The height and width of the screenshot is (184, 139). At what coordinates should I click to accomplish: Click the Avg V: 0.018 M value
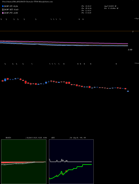(110, 6)
